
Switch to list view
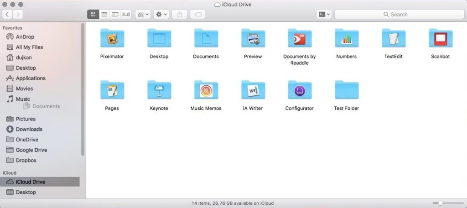pos(104,14)
